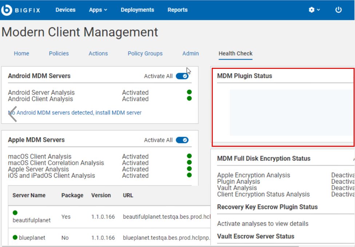Click green status dot for Android Server Analysis
Image resolution: width=355 pixels, height=247 pixels.
[x=189, y=92]
